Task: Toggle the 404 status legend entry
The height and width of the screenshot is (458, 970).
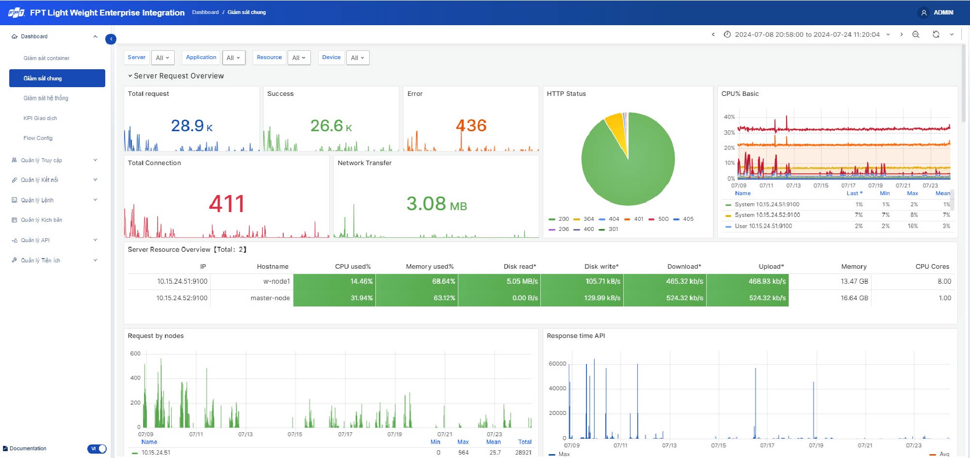Action: [609, 219]
